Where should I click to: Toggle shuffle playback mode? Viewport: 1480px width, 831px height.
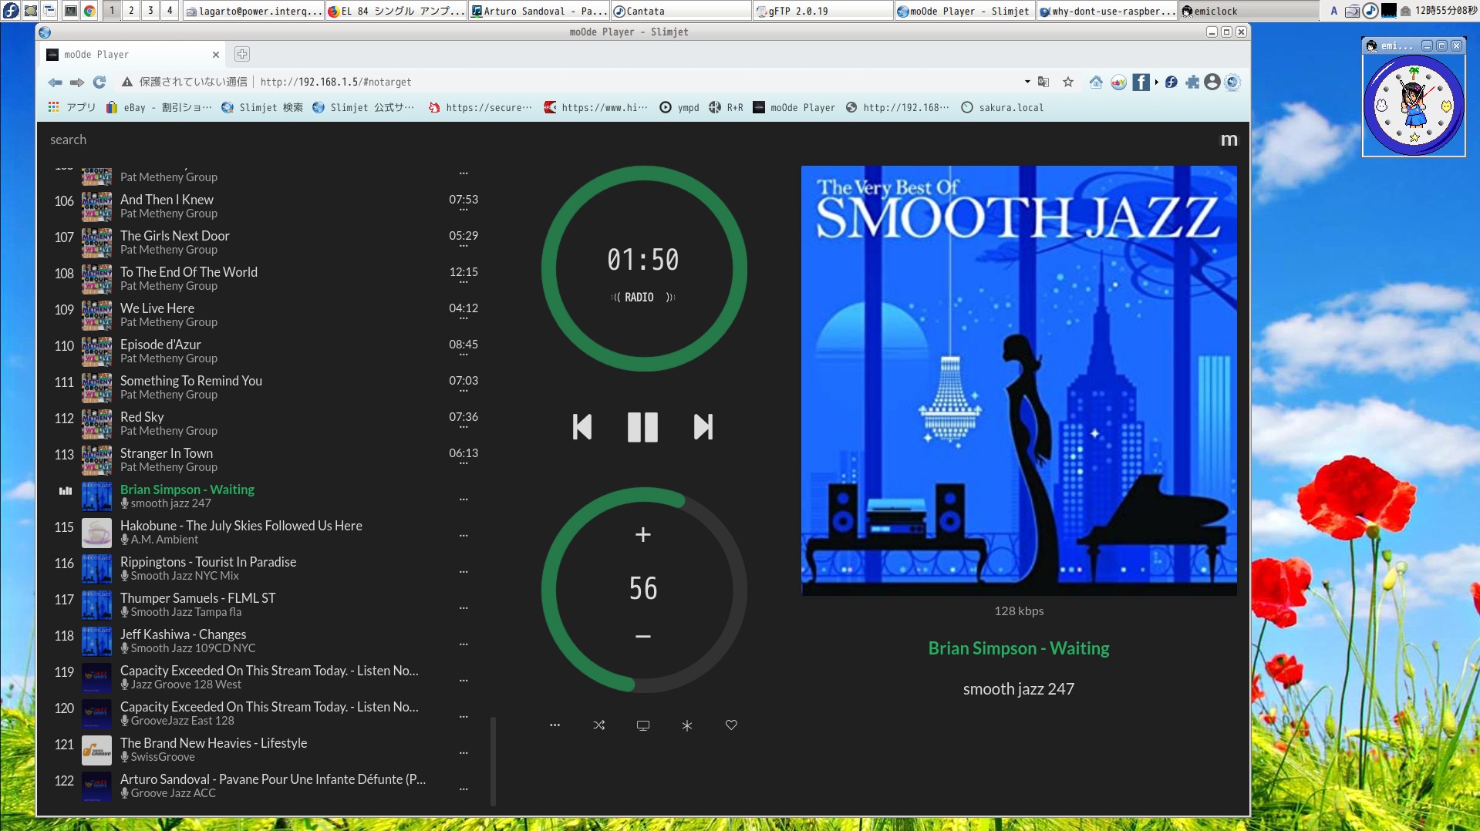599,725
